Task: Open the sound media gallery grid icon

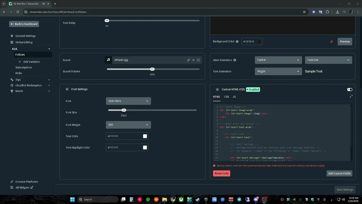Action: click(198, 60)
